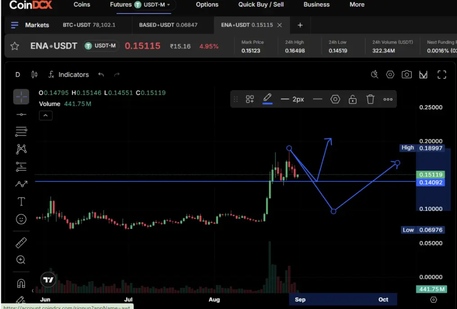This screenshot has width=457, height=309.
Task: Open drawing templates icon in floating toolbar
Action: (x=250, y=99)
